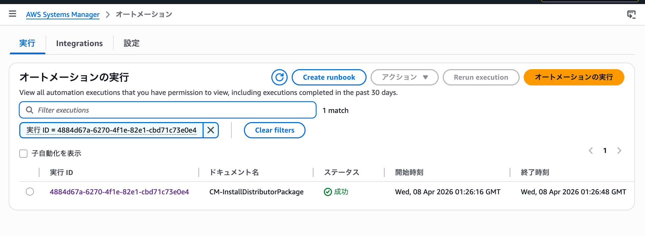
Task: Go to next page of executions
Action: click(x=619, y=151)
